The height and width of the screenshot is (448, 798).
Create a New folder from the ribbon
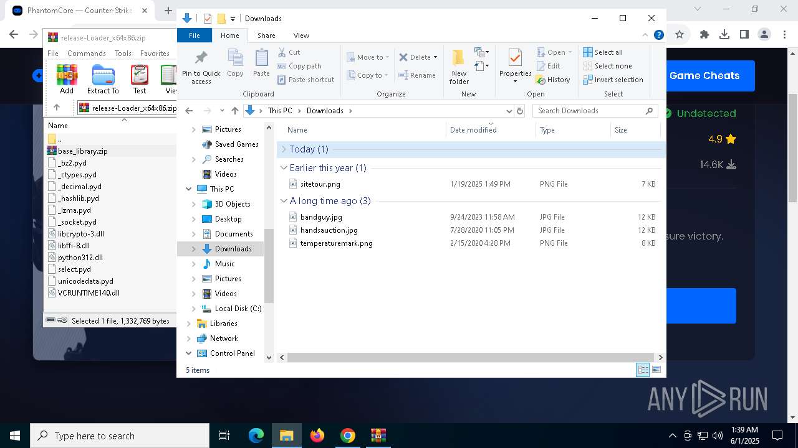coord(459,67)
